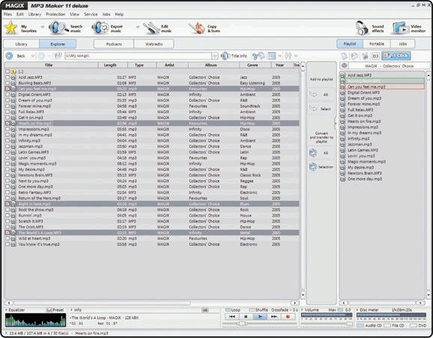Click Convert and transfer Selection icon

[313, 167]
